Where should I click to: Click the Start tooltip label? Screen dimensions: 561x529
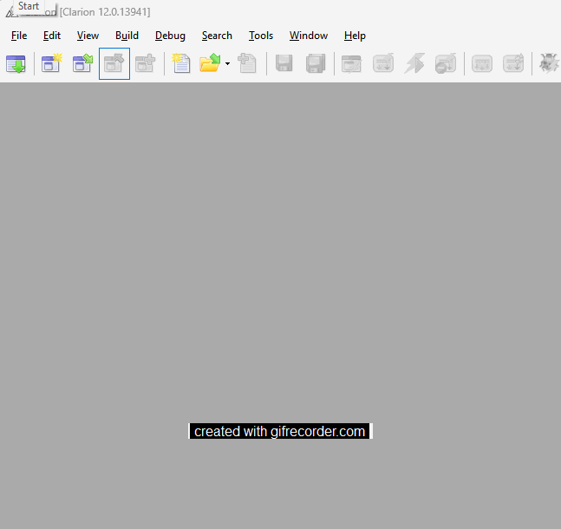click(29, 6)
